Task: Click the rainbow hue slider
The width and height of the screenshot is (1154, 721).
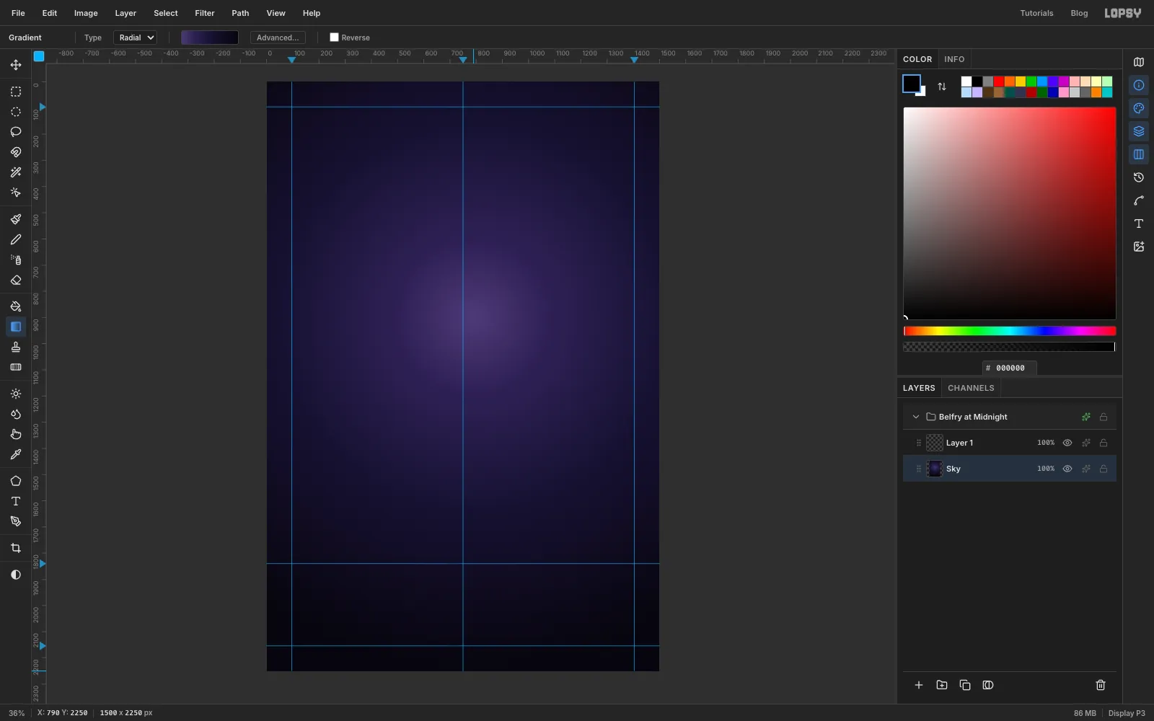Action: (x=1010, y=331)
